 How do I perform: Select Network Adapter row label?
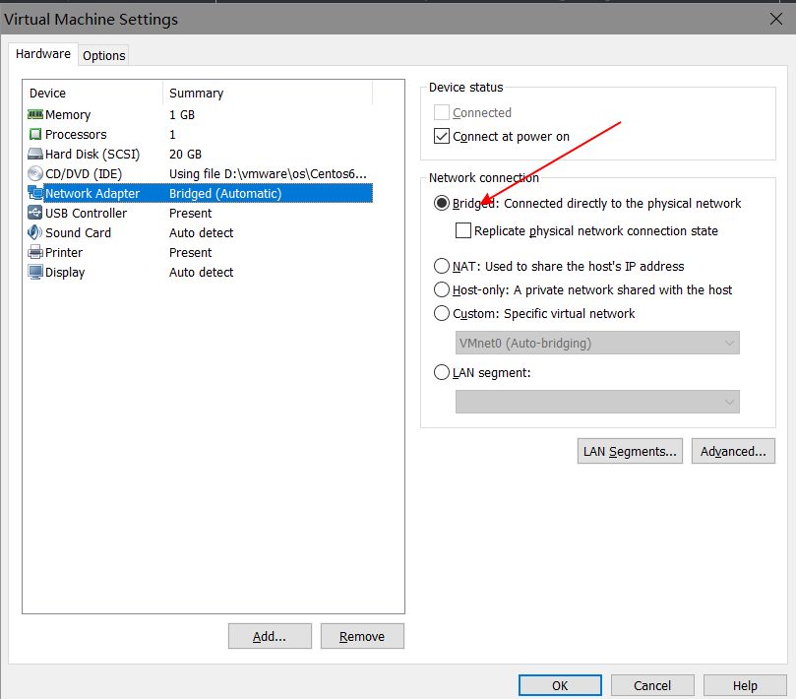tap(92, 194)
